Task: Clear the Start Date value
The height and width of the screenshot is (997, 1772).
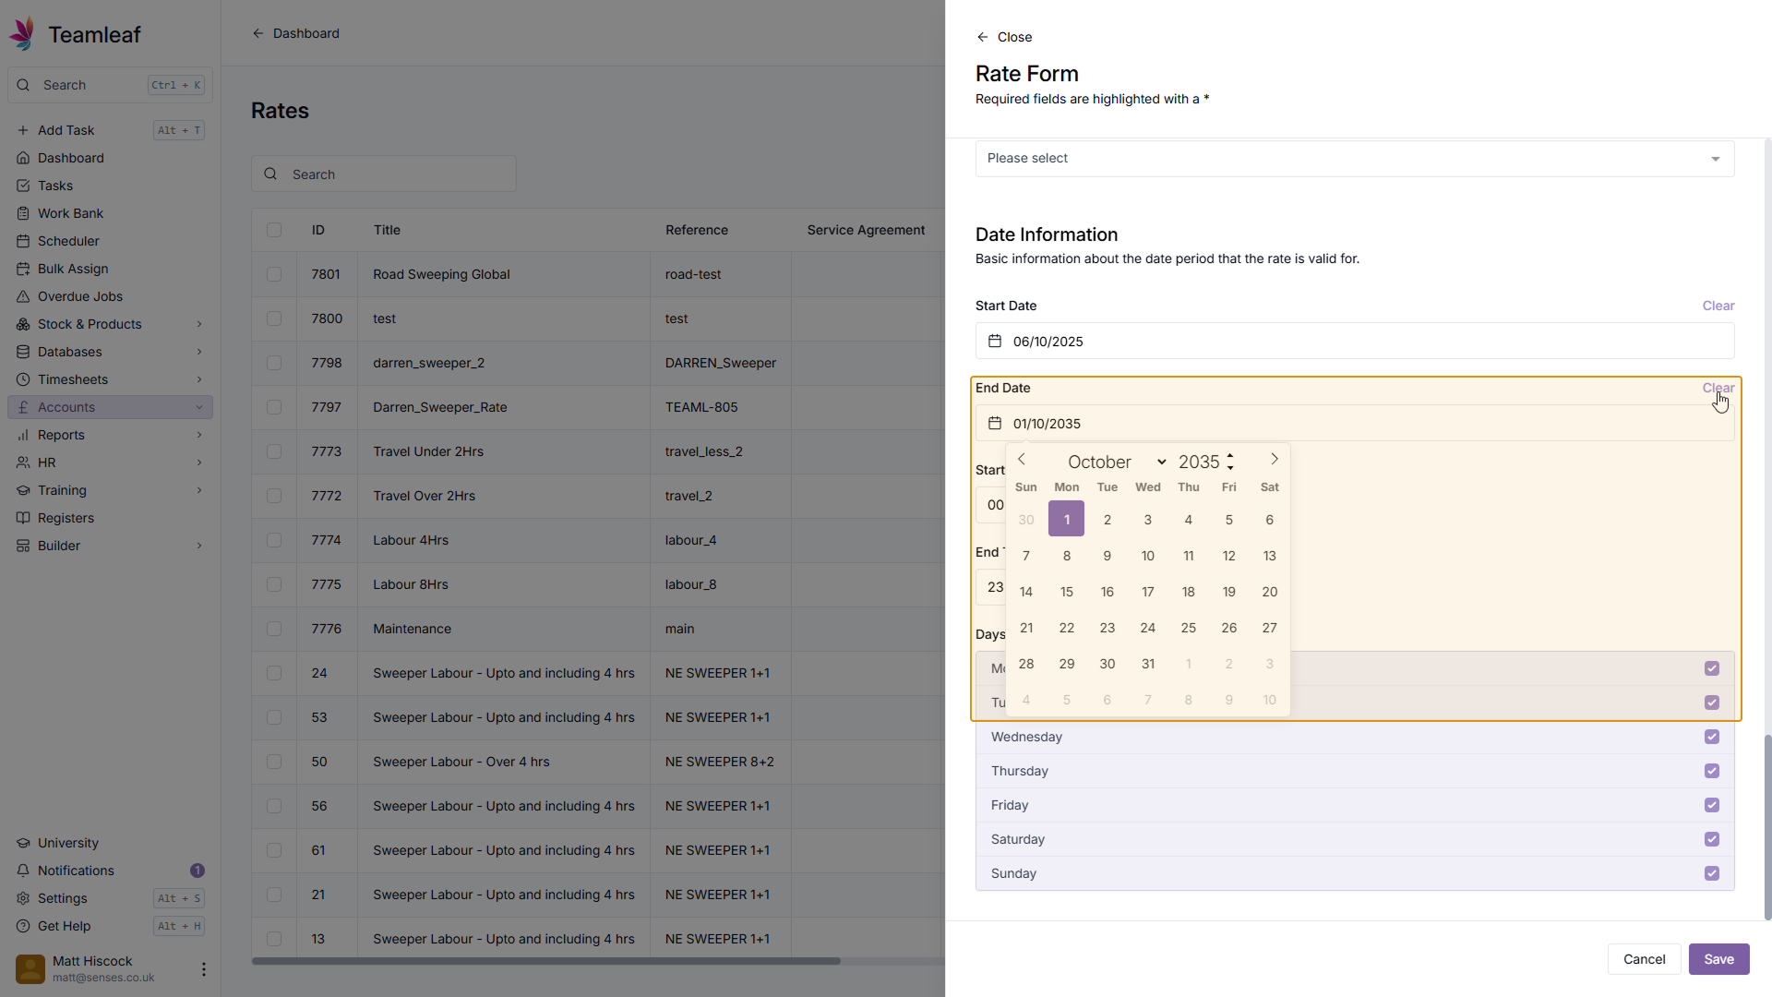Action: 1718,306
